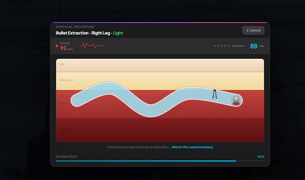The width and height of the screenshot is (305, 180).
Task: Click the red pulse indicator dot
Action: click(57, 46)
